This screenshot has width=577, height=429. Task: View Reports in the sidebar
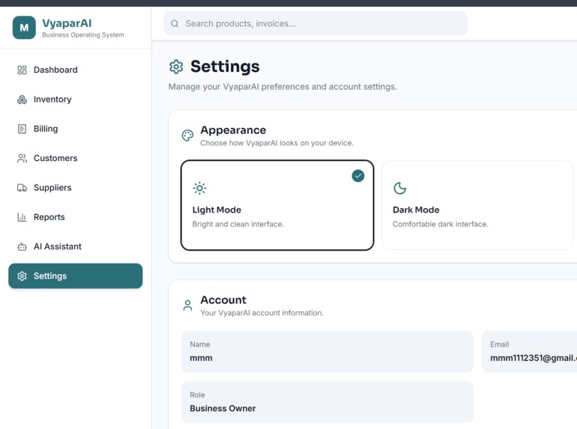[x=76, y=217]
